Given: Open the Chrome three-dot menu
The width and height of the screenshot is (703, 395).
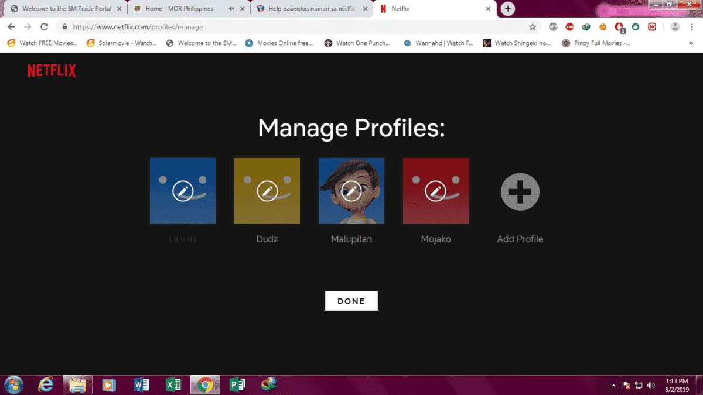Looking at the screenshot, I should pyautogui.click(x=692, y=27).
